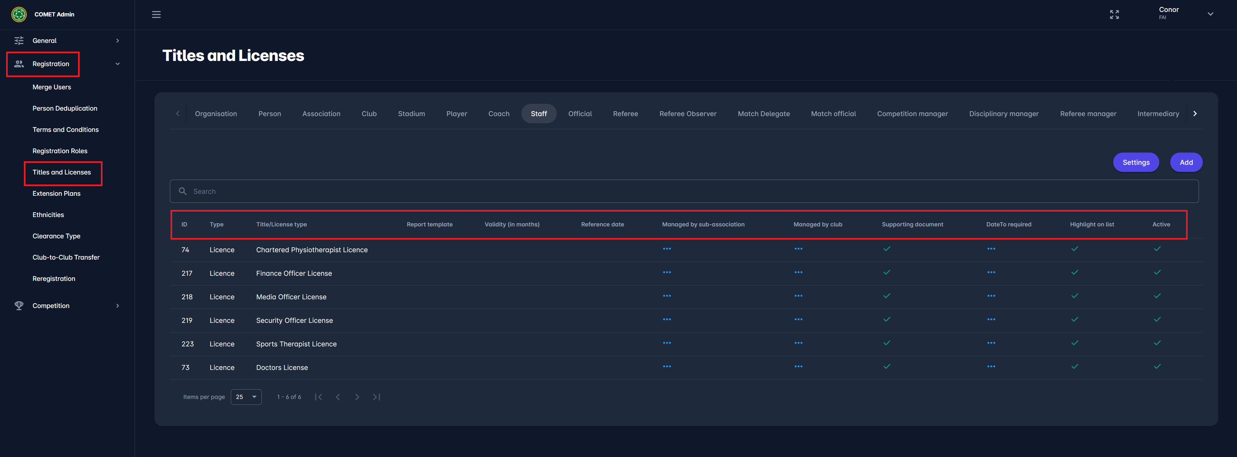1237x457 pixels.
Task: Click the search magnifier icon
Action: (x=182, y=191)
